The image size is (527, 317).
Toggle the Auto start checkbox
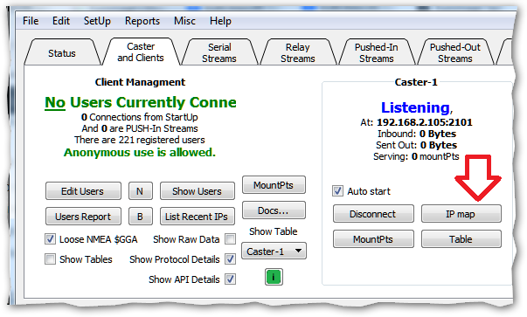tap(337, 191)
